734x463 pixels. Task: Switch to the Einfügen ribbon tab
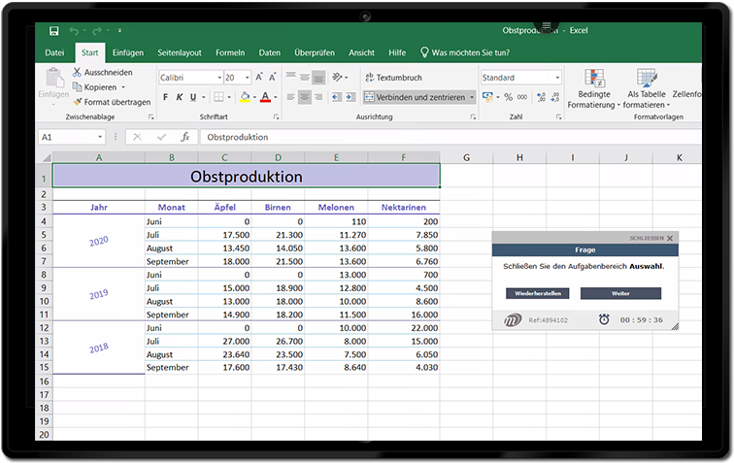(127, 52)
